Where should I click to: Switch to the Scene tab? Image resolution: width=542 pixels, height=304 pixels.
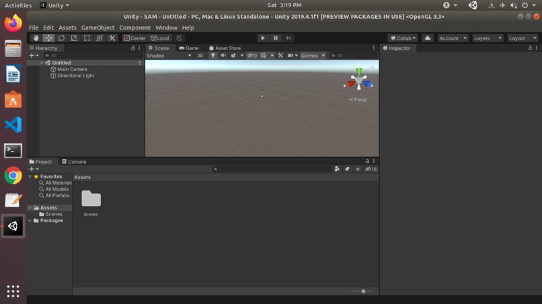pos(159,48)
